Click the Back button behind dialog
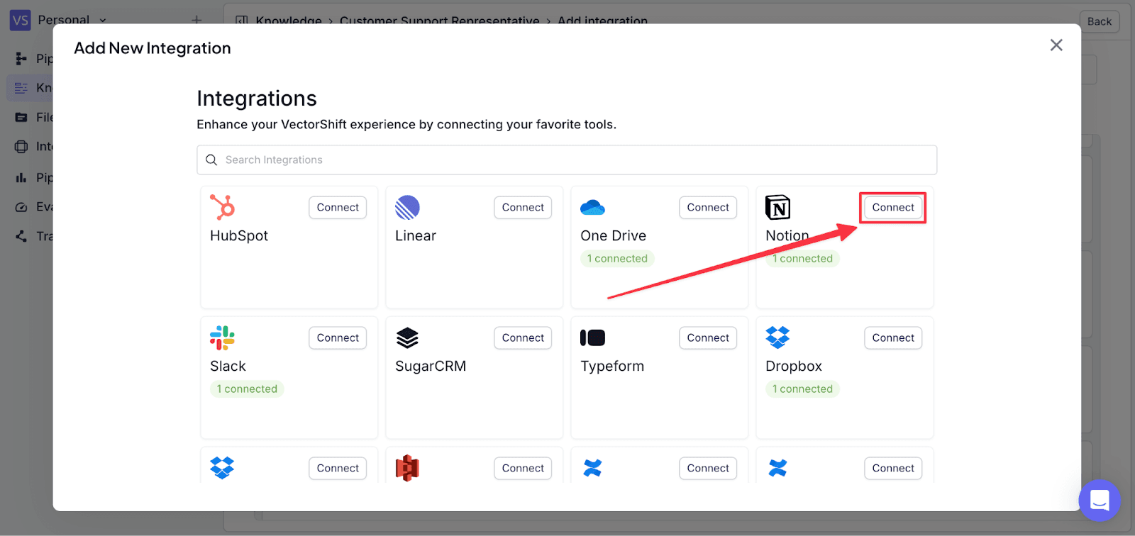Viewport: 1135px width, 536px height. tap(1100, 21)
